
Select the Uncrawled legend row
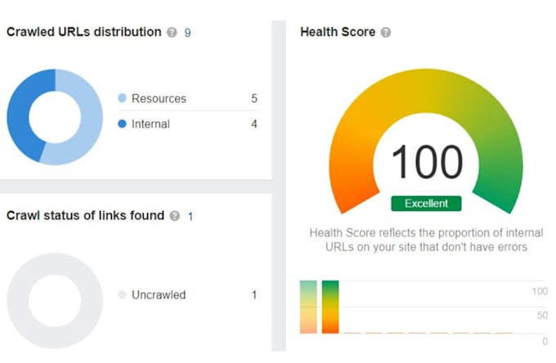[x=187, y=294]
